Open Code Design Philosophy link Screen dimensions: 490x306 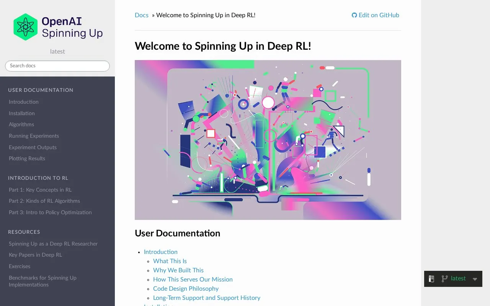tap(186, 288)
